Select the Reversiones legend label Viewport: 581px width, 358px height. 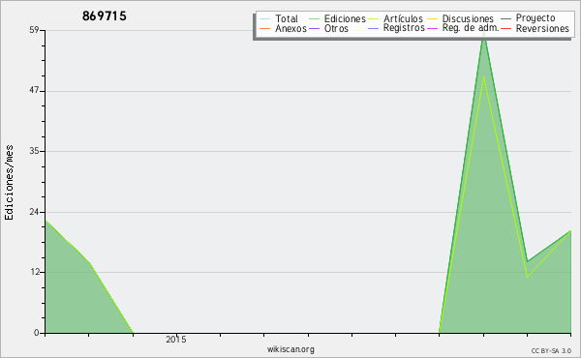click(542, 28)
